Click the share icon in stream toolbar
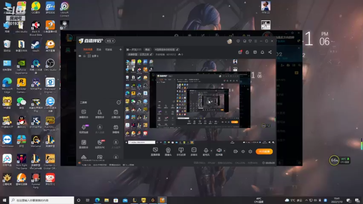 270,52
